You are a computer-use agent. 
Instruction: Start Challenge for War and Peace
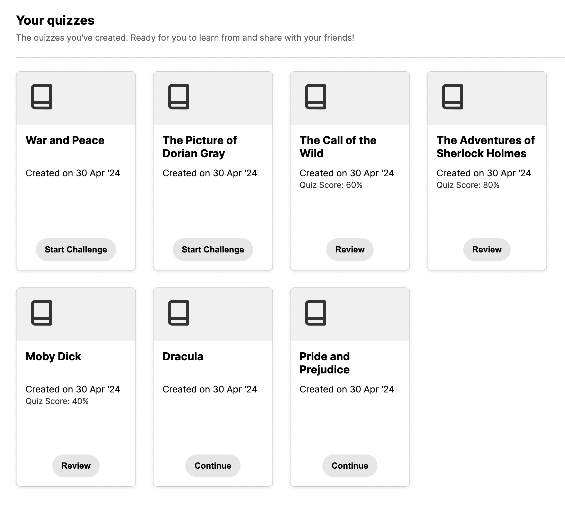[76, 249]
